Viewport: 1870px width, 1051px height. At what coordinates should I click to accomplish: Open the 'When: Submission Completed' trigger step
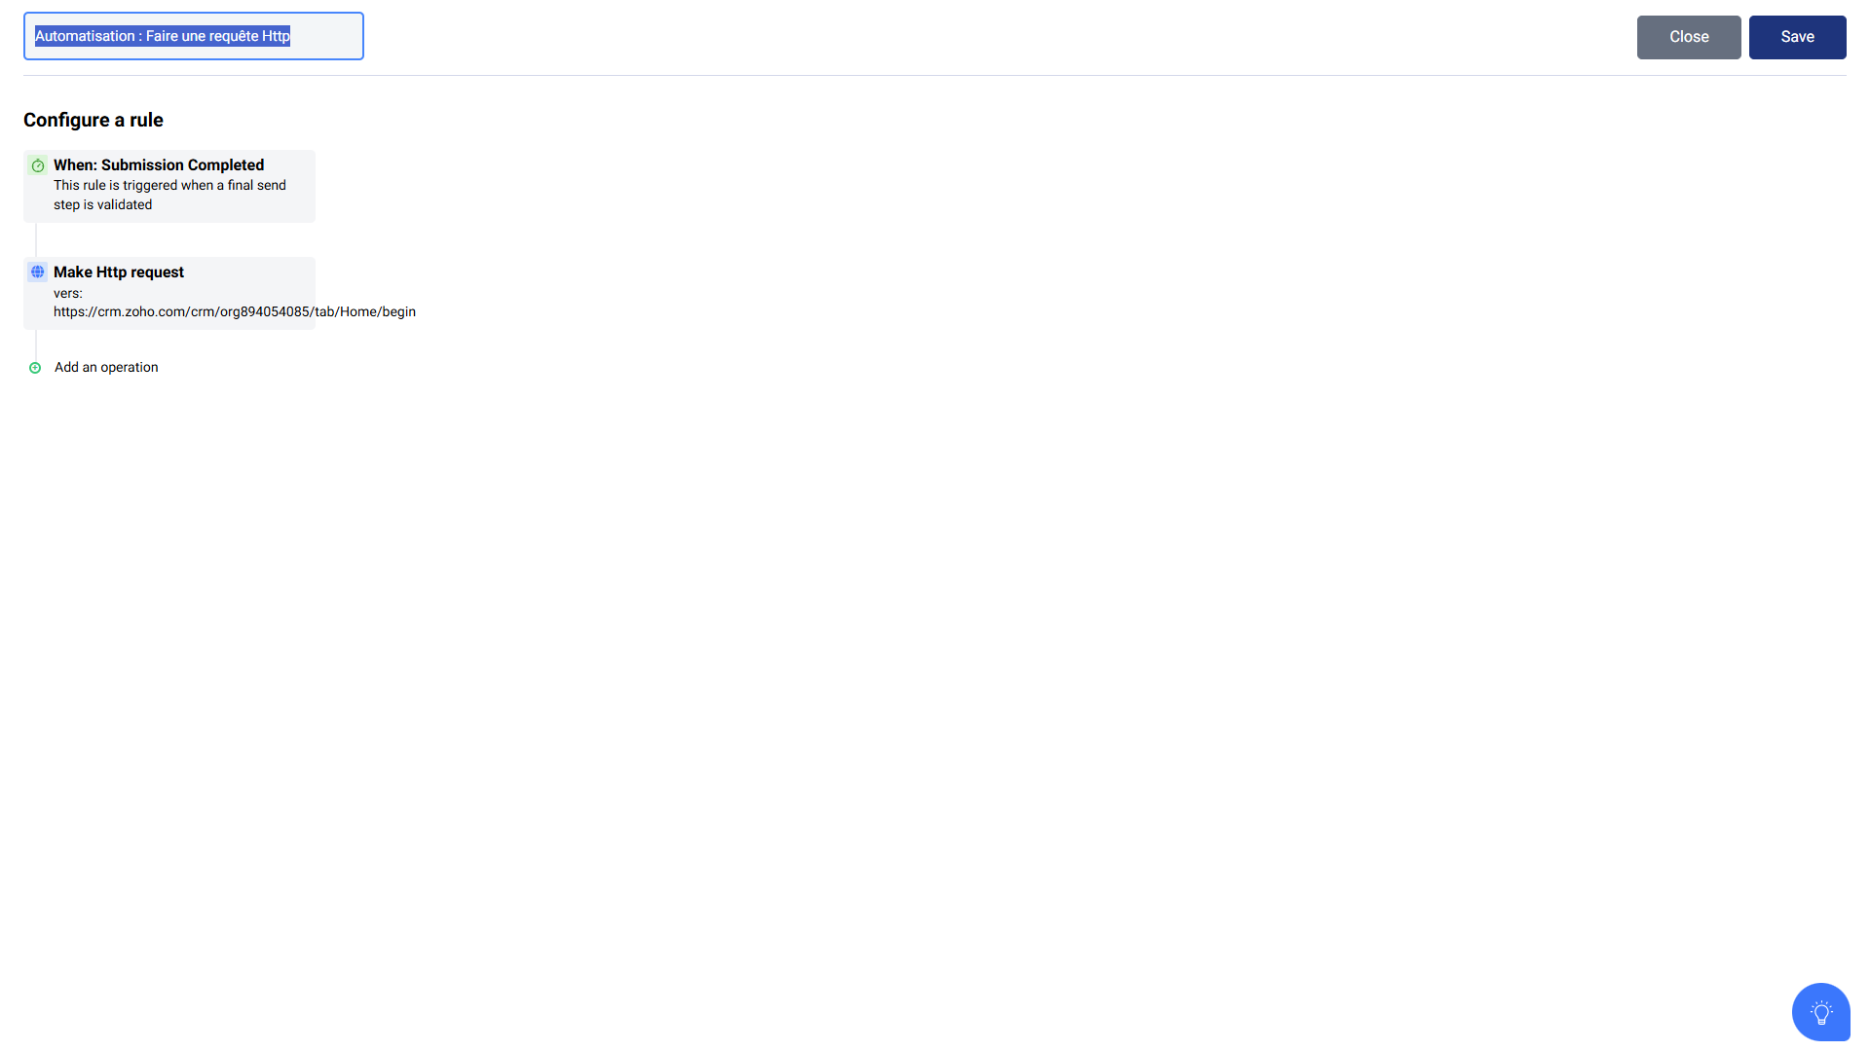[159, 165]
